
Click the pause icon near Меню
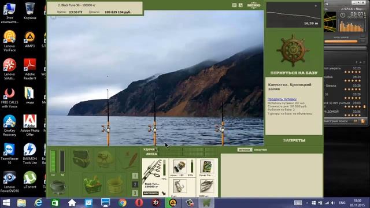pos(234,5)
